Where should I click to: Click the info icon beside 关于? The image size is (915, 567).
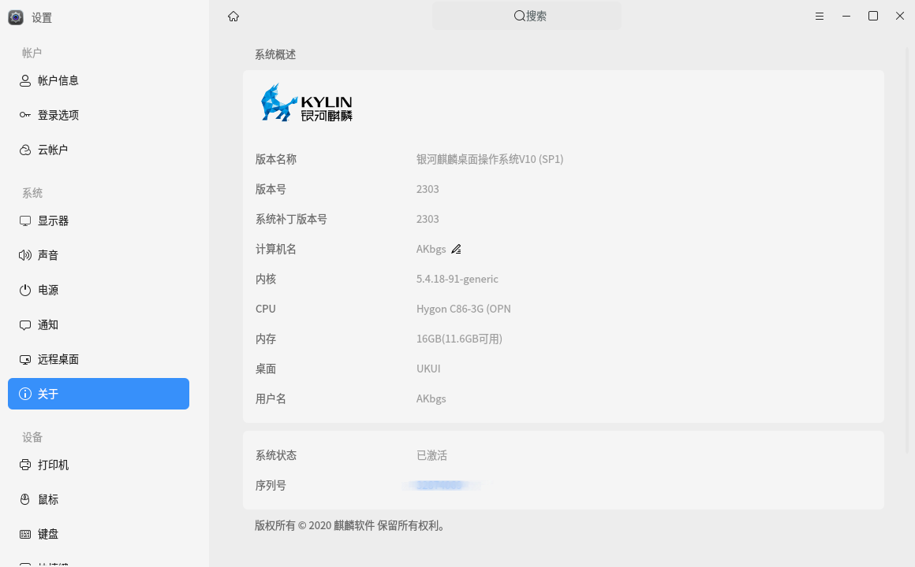tap(25, 394)
